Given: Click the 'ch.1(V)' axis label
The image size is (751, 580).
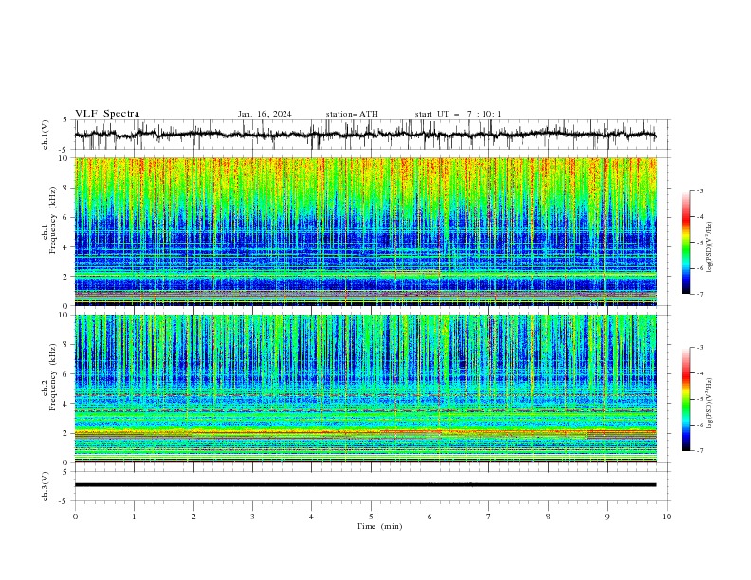Looking at the screenshot, I should 46,135.
